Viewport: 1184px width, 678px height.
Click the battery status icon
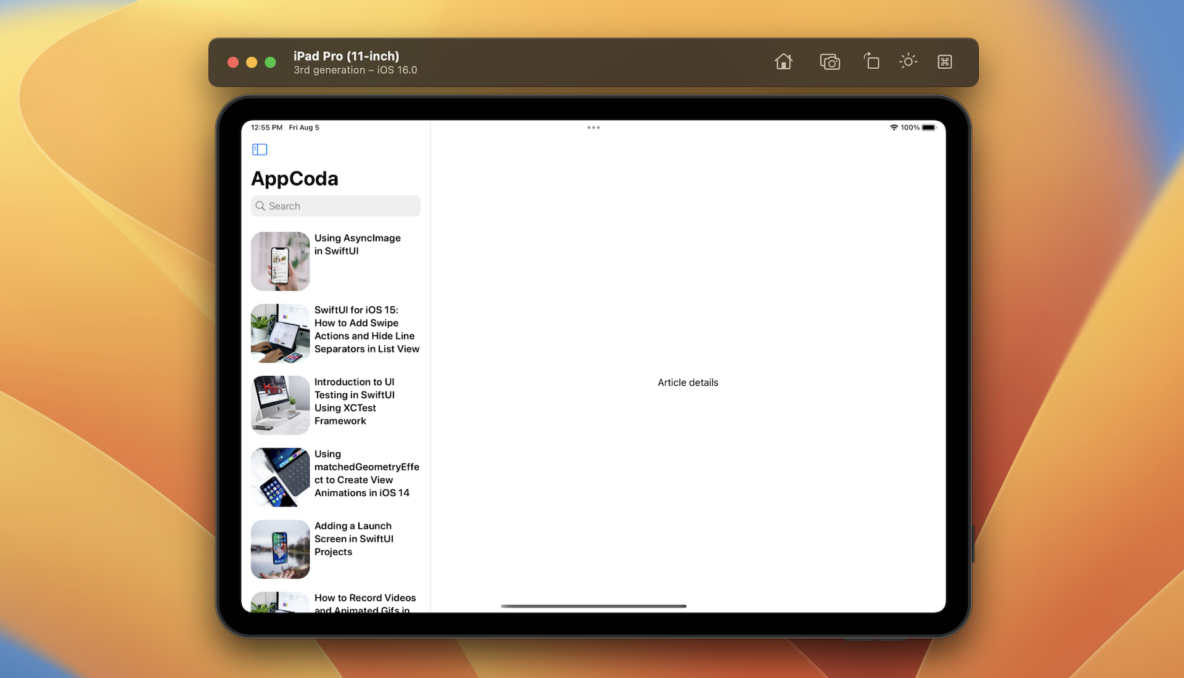931,127
